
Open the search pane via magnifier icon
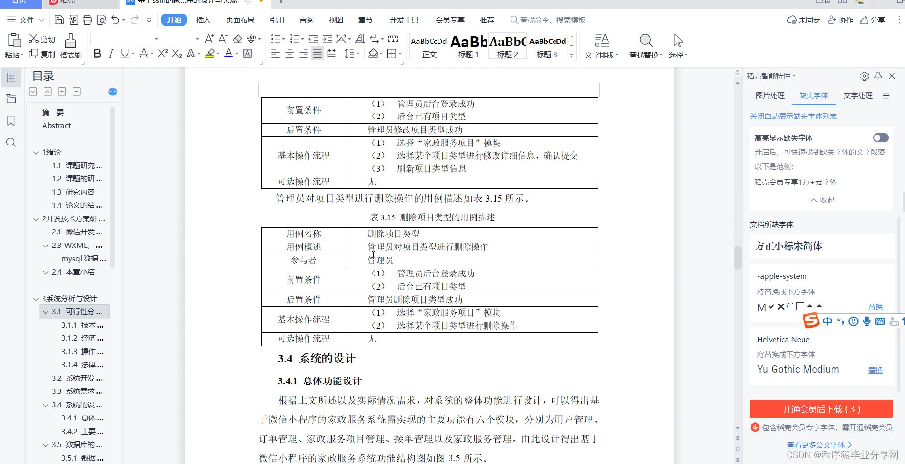pyautogui.click(x=11, y=143)
